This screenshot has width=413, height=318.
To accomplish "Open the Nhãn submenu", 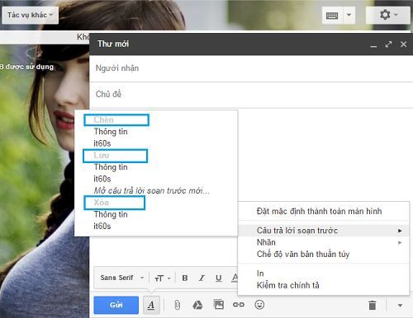I will [x=324, y=242].
